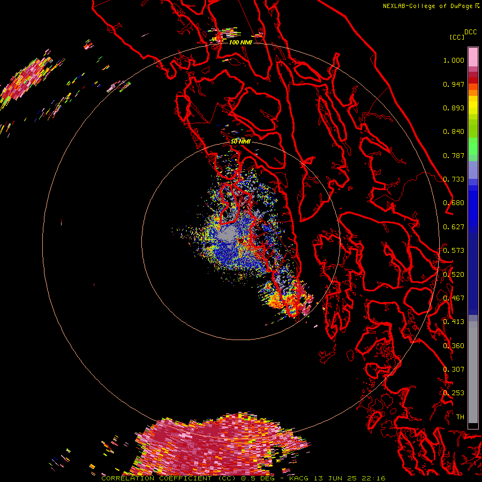Click the 50 NMI range ring label
Screen dimensions: 482x482
coord(240,141)
